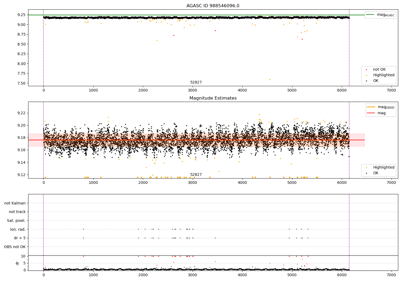Click the 9.25 y-axis tick in top plot
The height and width of the screenshot is (281, 402).
point(21,15)
